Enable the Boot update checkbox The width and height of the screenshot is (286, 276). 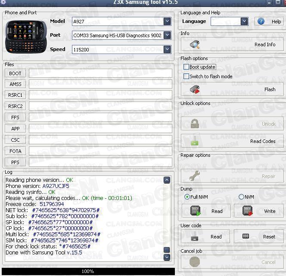186,67
